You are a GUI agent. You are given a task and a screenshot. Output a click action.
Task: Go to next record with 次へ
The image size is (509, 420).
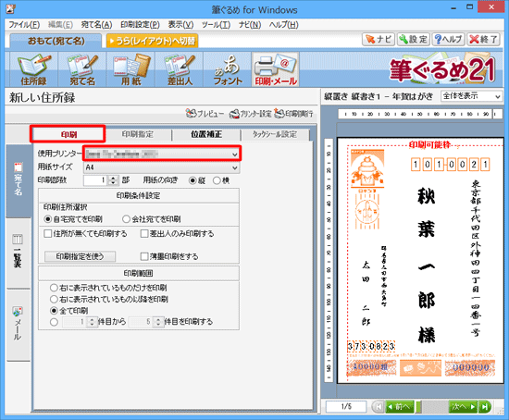point(464,407)
